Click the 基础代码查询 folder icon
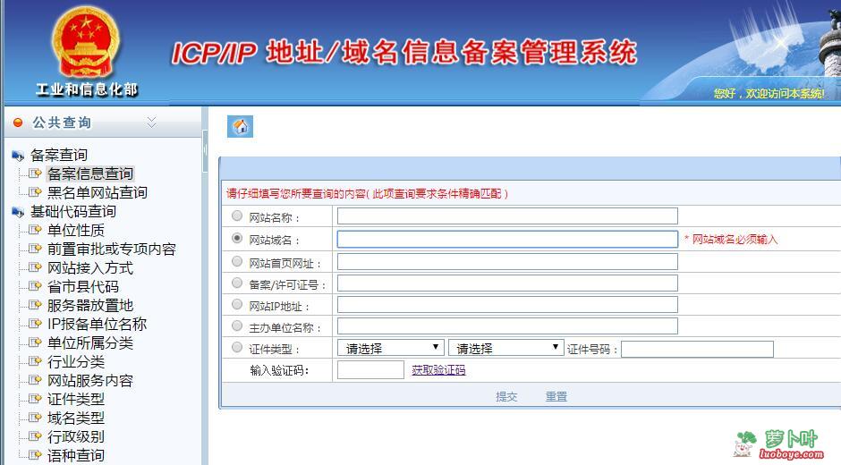The height and width of the screenshot is (465, 841). 18,213
